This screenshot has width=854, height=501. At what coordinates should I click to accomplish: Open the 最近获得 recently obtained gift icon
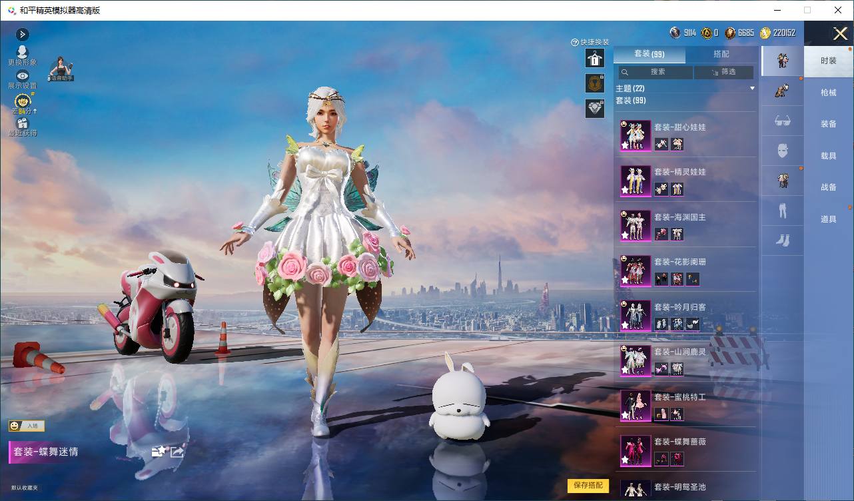click(x=23, y=126)
